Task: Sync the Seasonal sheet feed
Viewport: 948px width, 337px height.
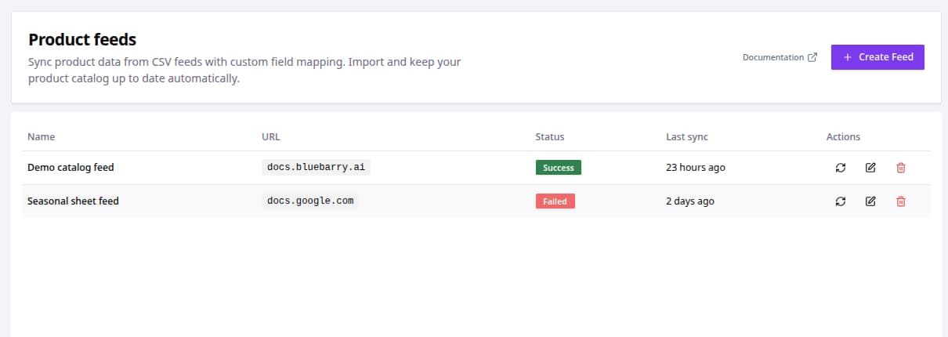Action: [840, 201]
